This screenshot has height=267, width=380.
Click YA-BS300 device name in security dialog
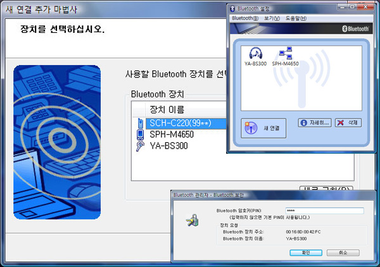[296, 239]
